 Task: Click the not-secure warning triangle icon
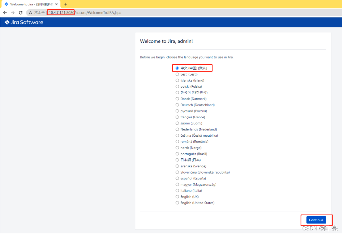coord(30,13)
